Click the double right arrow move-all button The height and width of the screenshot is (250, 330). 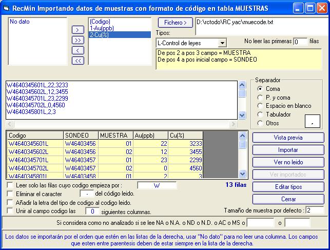tap(78, 40)
